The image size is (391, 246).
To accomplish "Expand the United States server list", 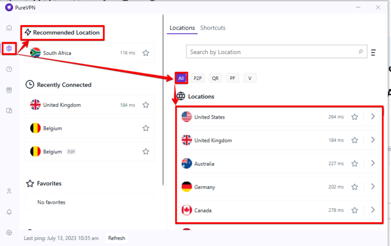I will click(373, 117).
